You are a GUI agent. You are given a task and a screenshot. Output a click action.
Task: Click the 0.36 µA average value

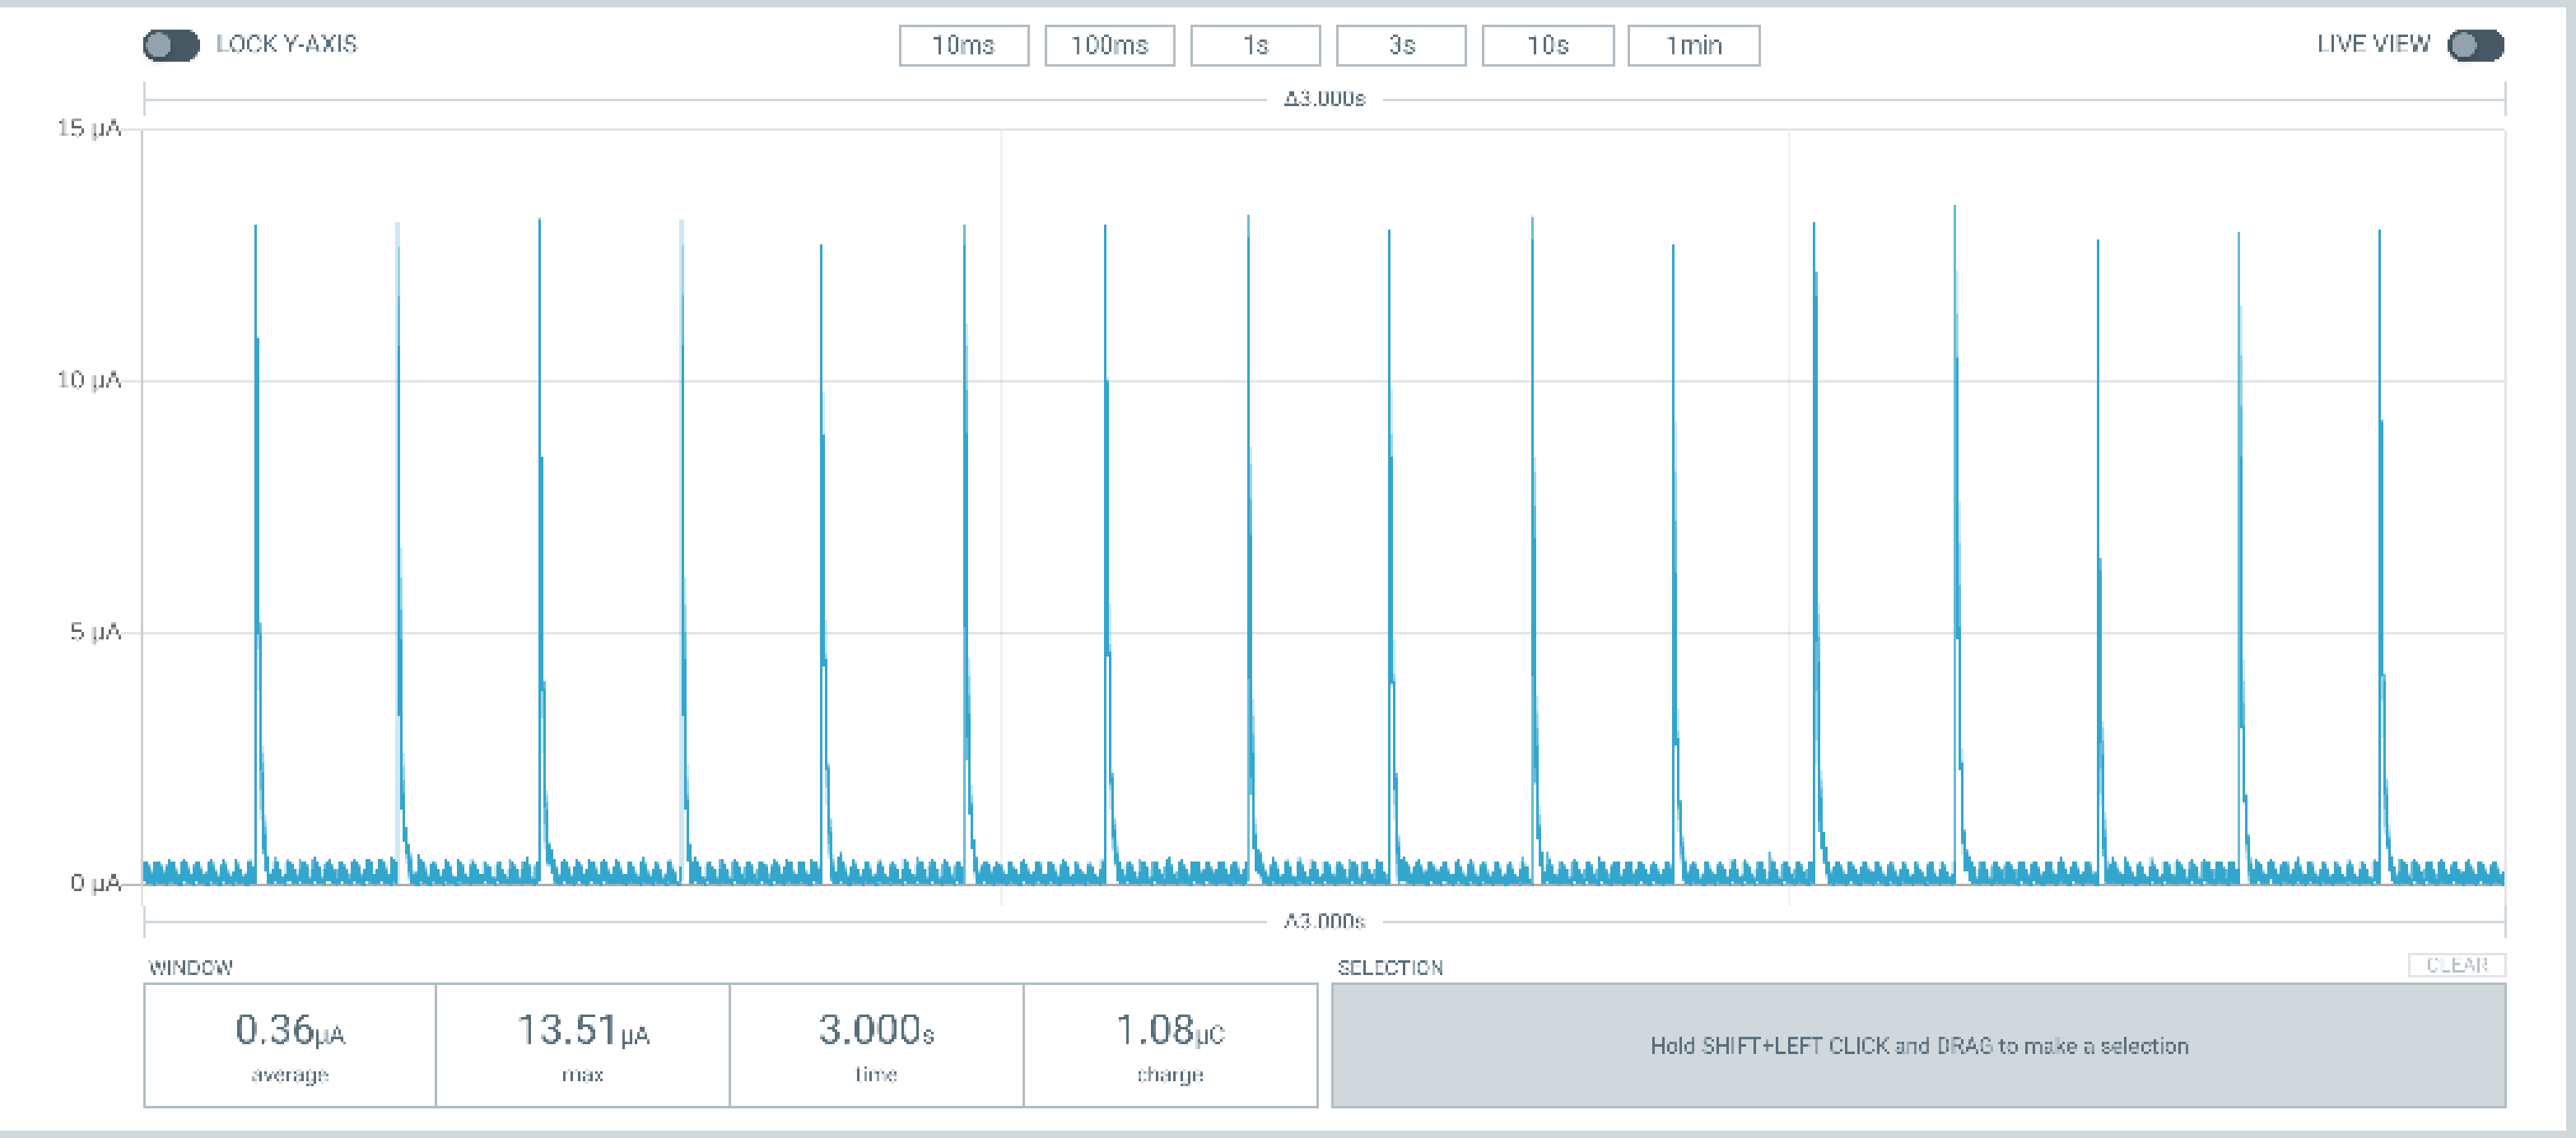click(290, 1030)
